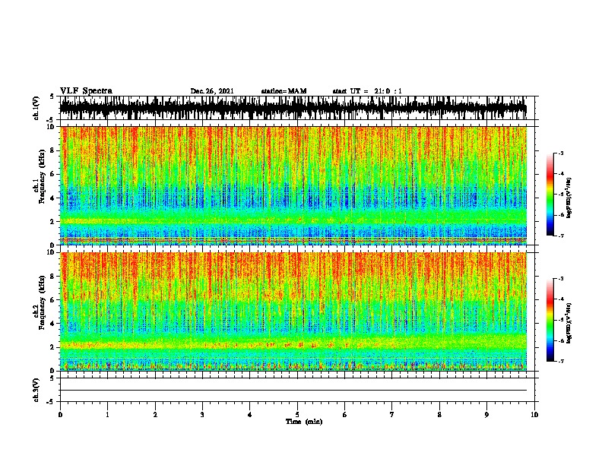Click the upper color scale bar
602x465 pixels.
(x=550, y=195)
